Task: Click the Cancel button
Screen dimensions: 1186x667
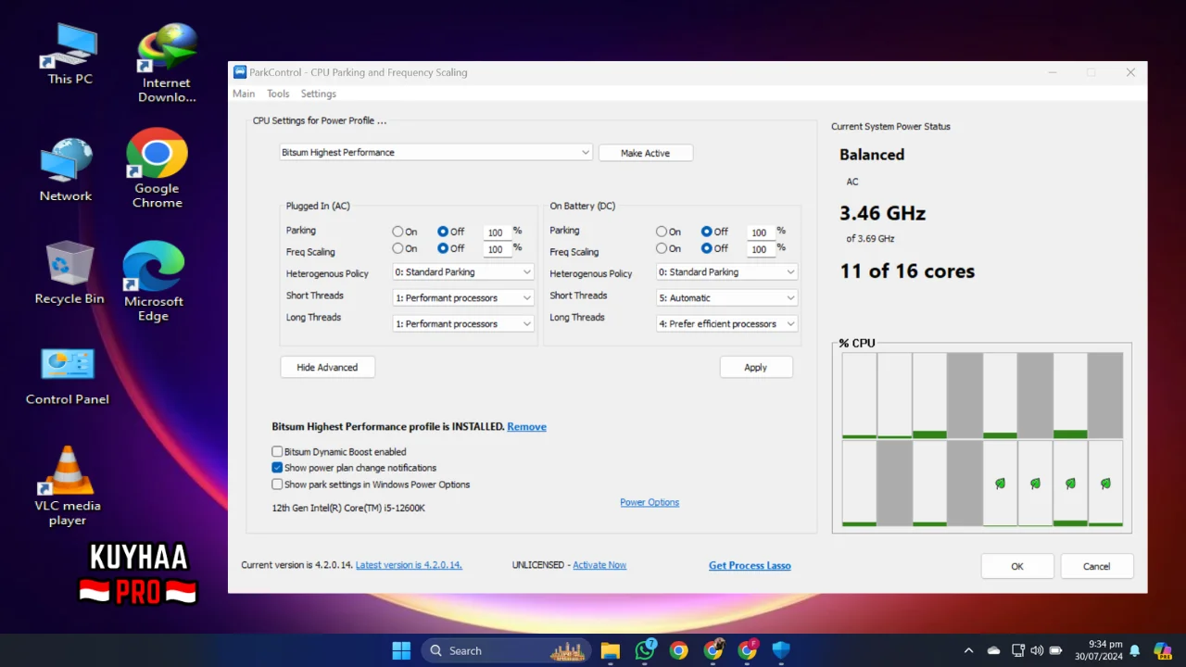Action: [x=1096, y=566]
